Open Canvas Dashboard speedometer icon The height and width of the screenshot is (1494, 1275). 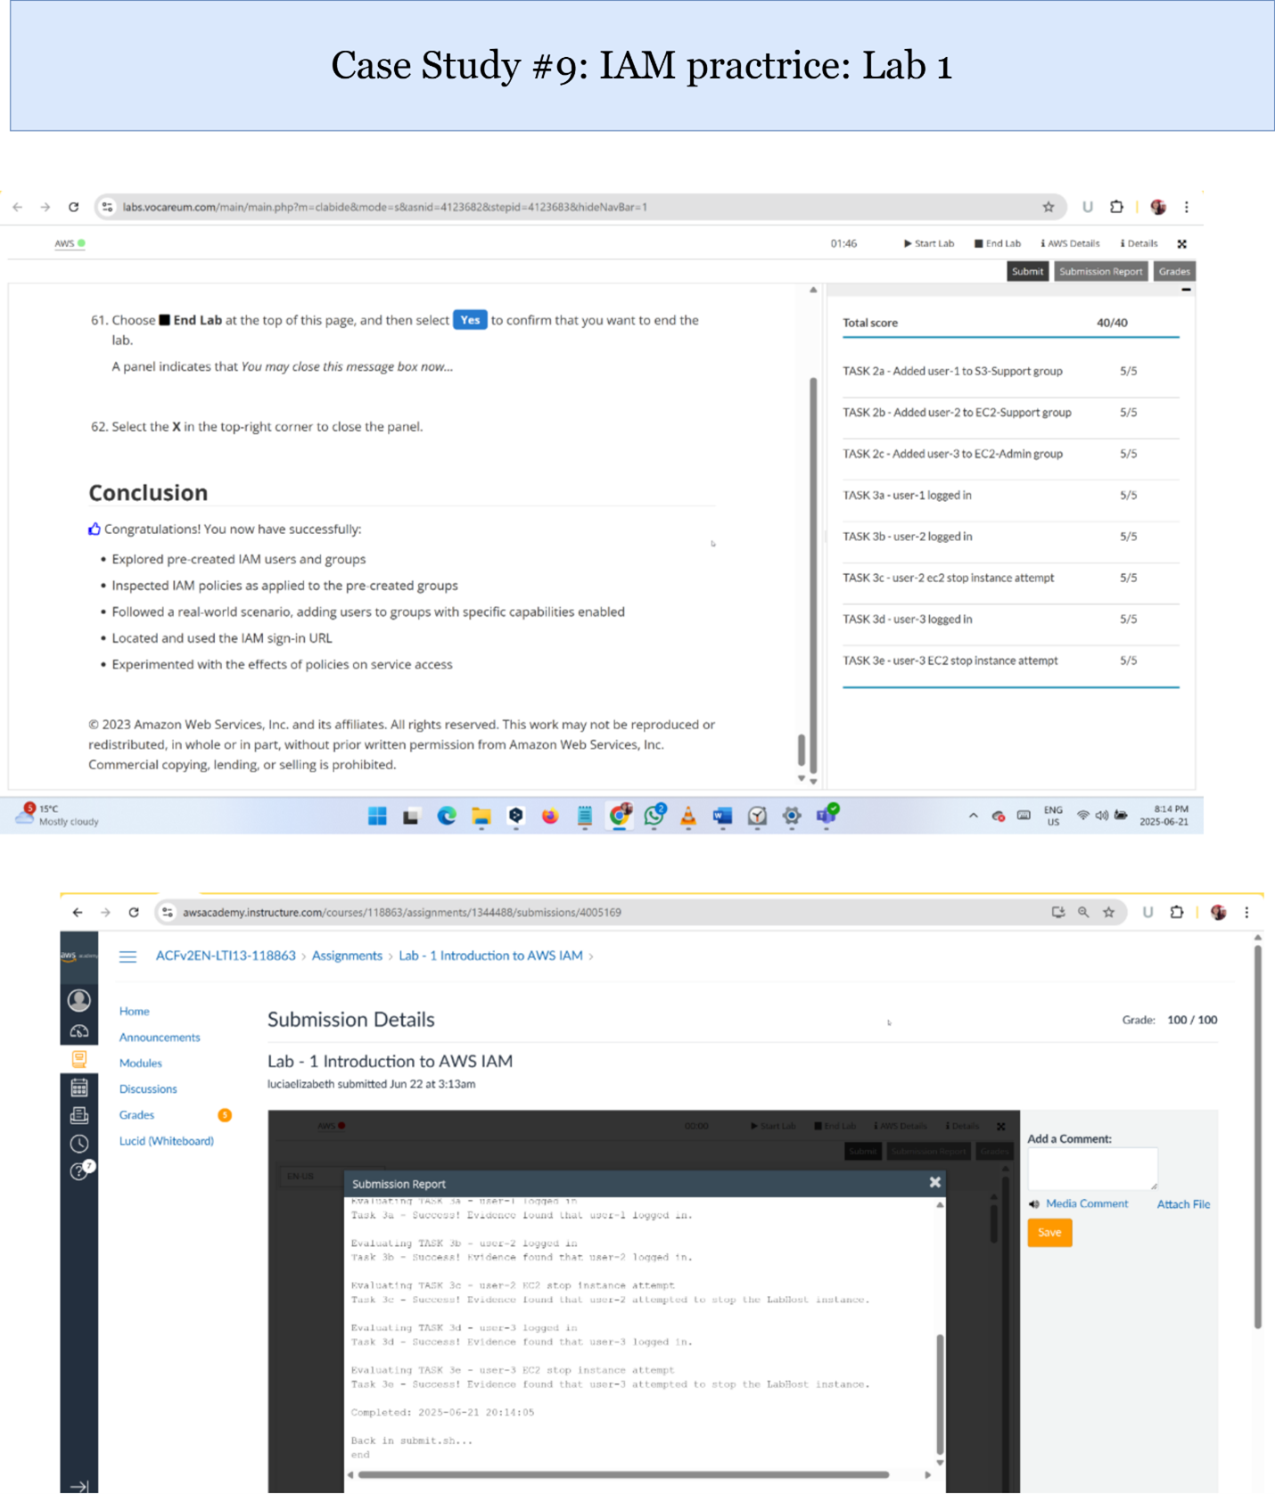[79, 1031]
